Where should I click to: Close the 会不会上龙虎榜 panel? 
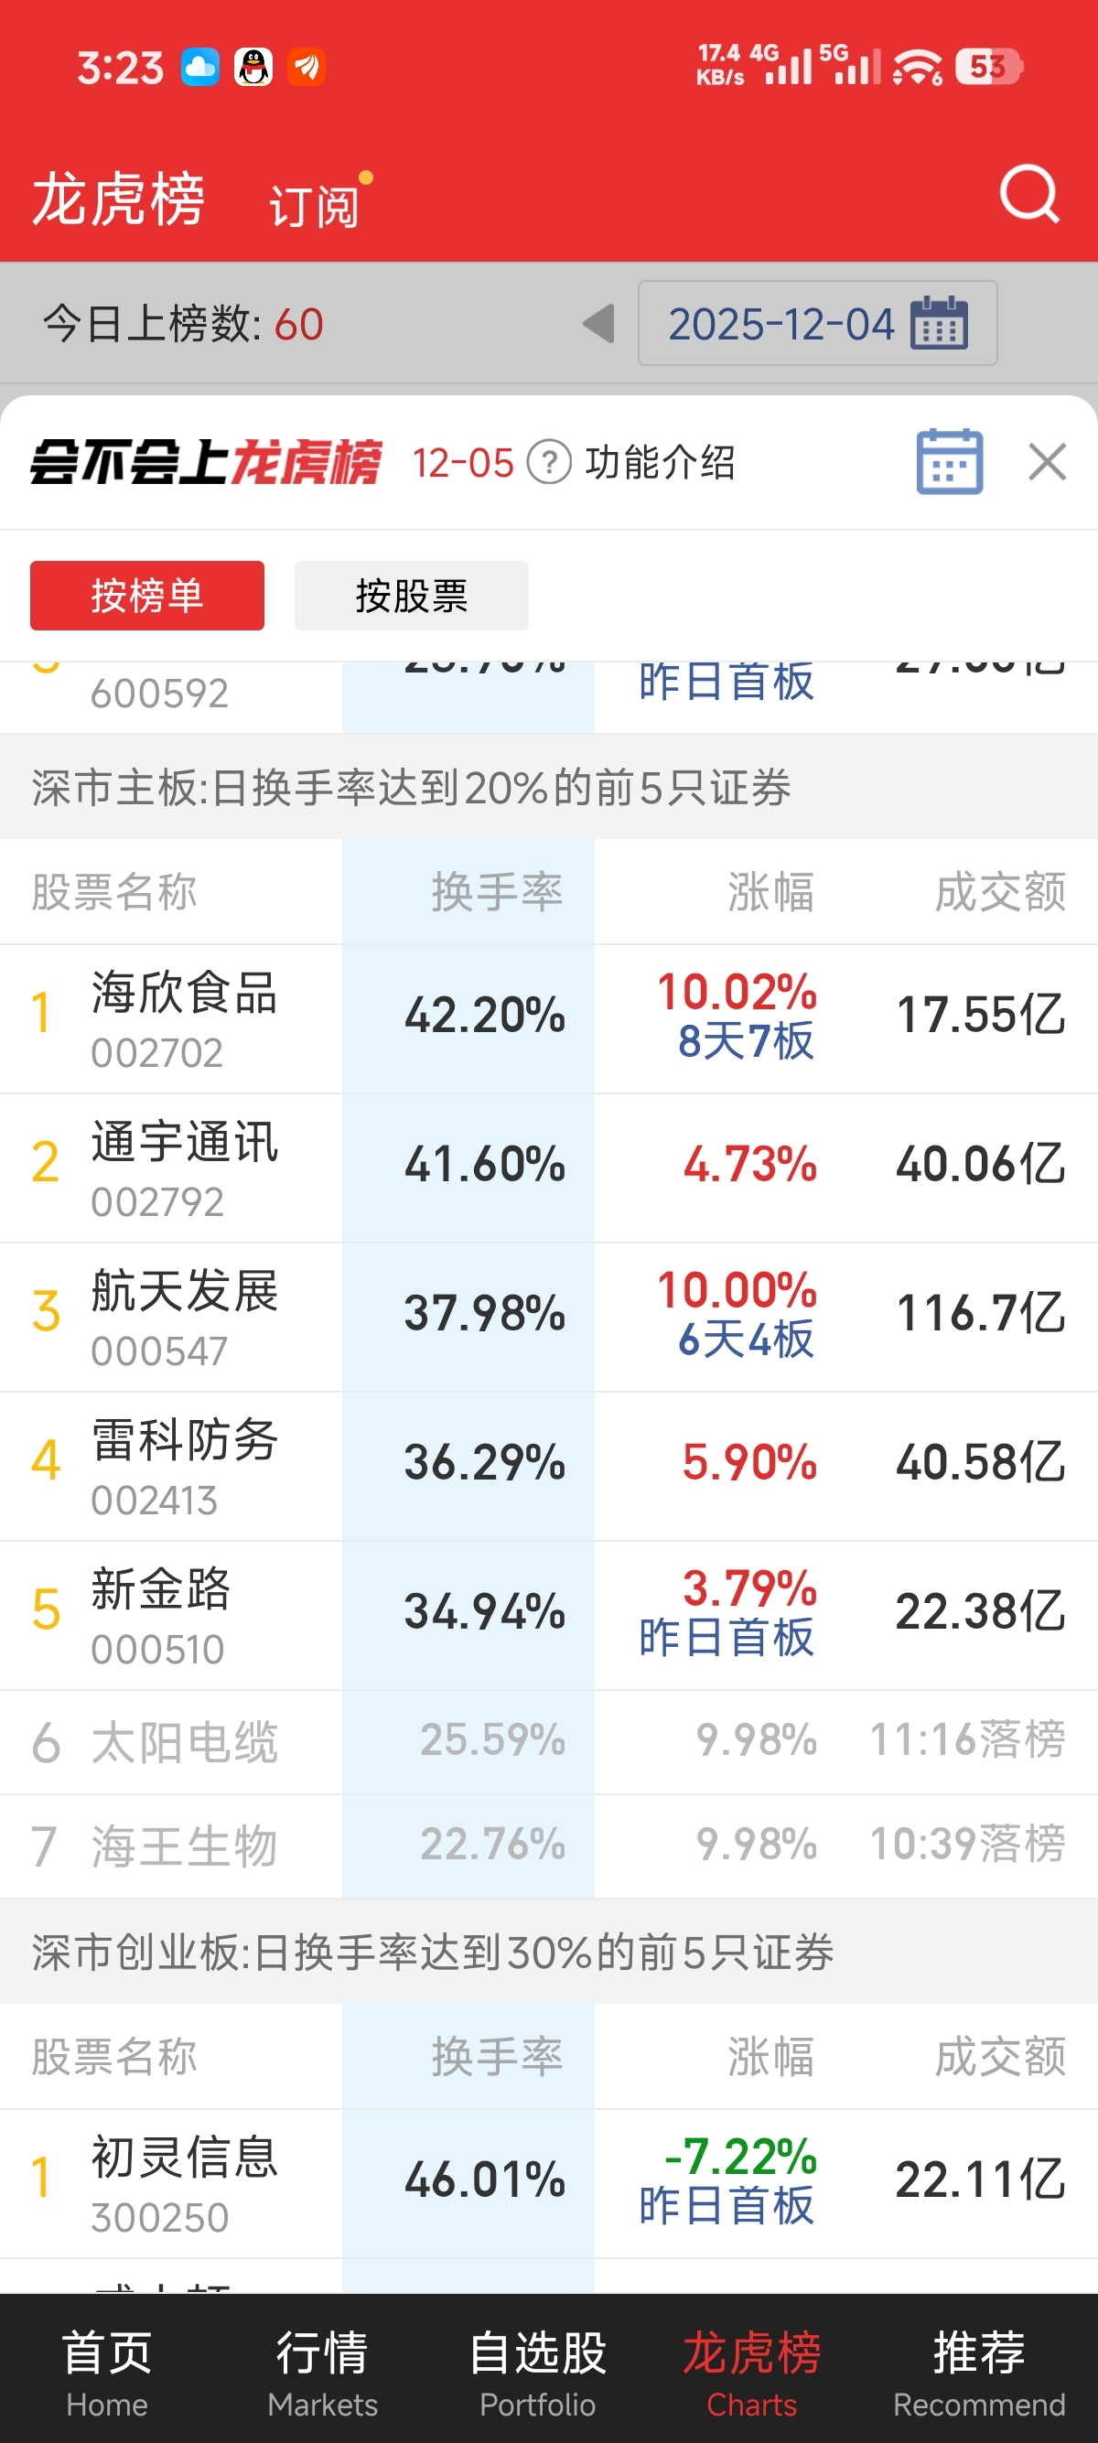[1047, 462]
